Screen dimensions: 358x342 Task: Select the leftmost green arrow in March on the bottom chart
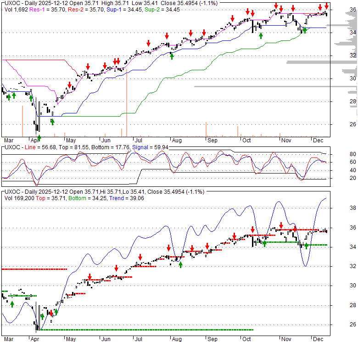coord(12,304)
